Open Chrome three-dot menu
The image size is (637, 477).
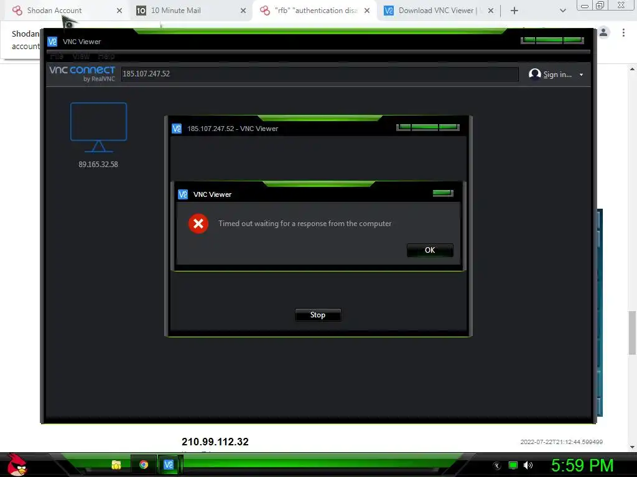click(623, 32)
